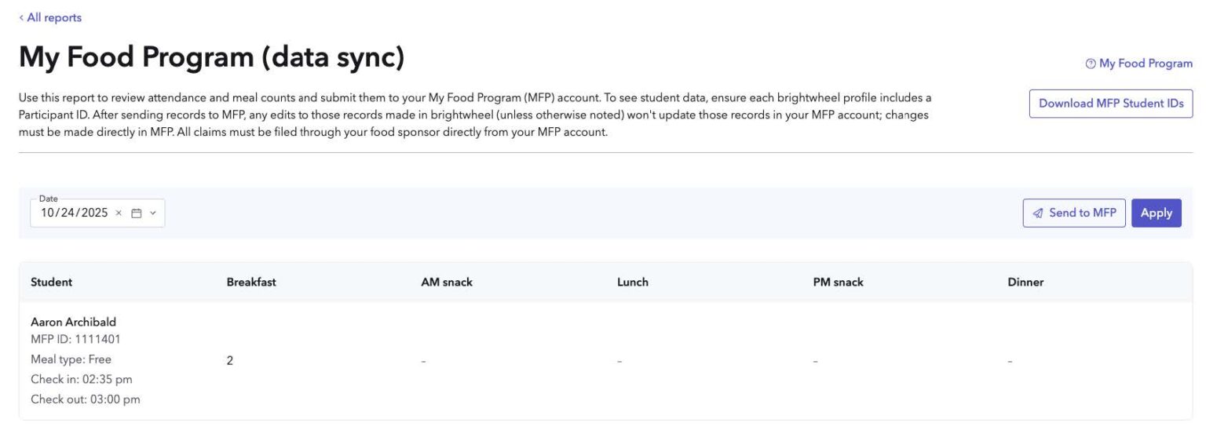Go back to All reports
Image resolution: width=1206 pixels, height=434 pixels.
tap(50, 17)
